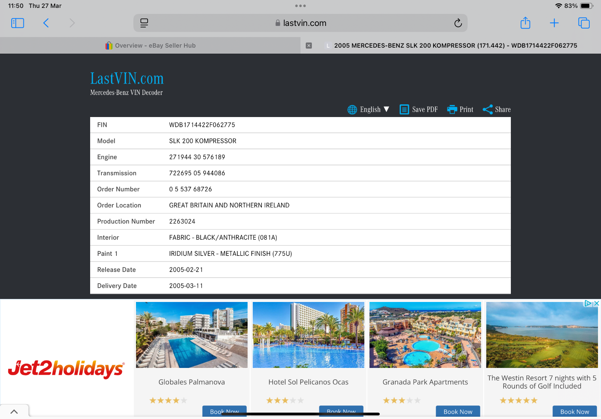Select the production number 2263024

182,222
